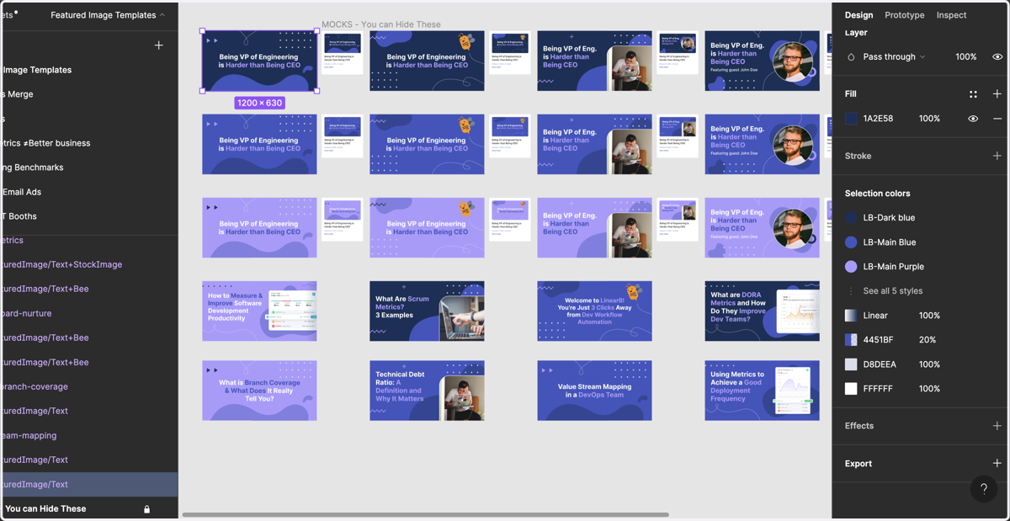Click the Linear gradient swatch
This screenshot has width=1010, height=521.
851,316
